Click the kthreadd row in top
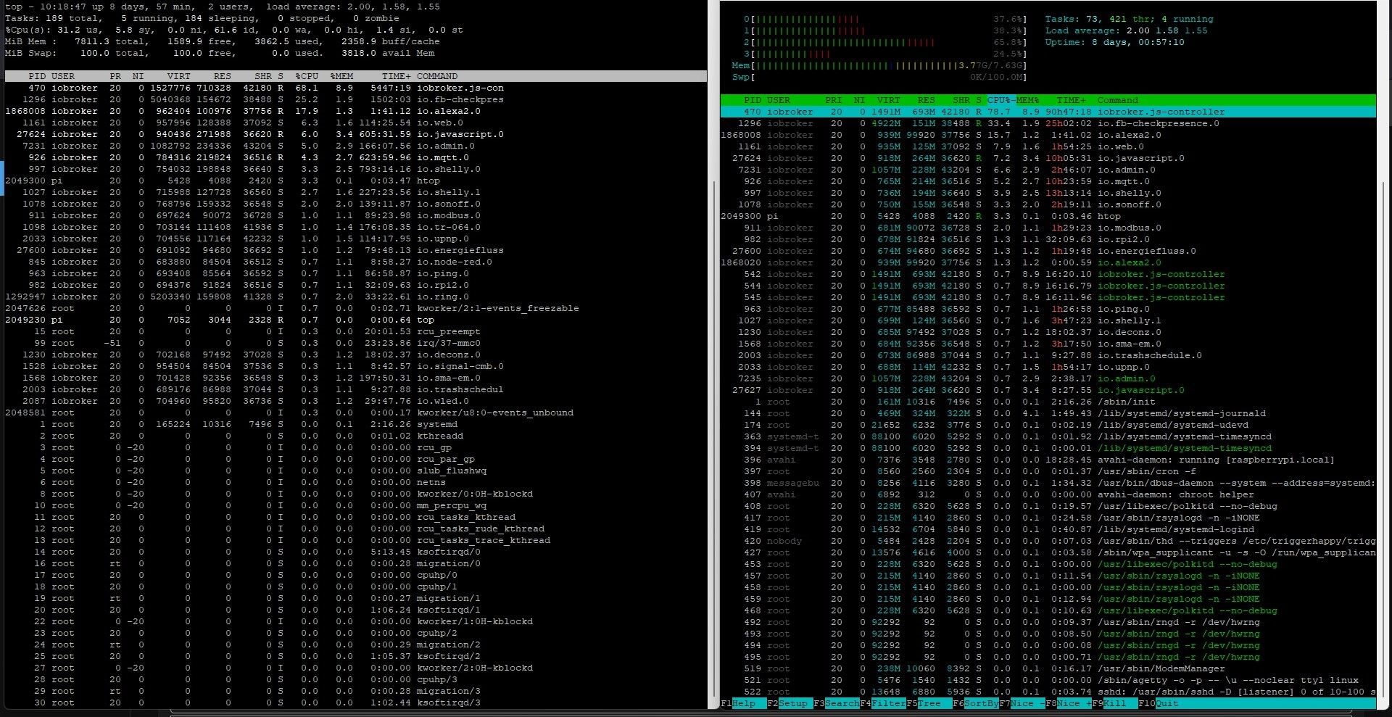 355,436
